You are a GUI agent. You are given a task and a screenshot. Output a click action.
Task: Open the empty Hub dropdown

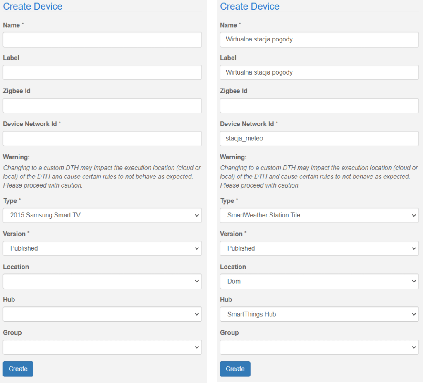(x=102, y=314)
